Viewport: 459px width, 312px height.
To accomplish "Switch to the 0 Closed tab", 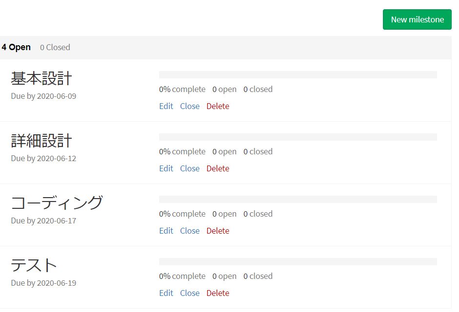I will (55, 47).
